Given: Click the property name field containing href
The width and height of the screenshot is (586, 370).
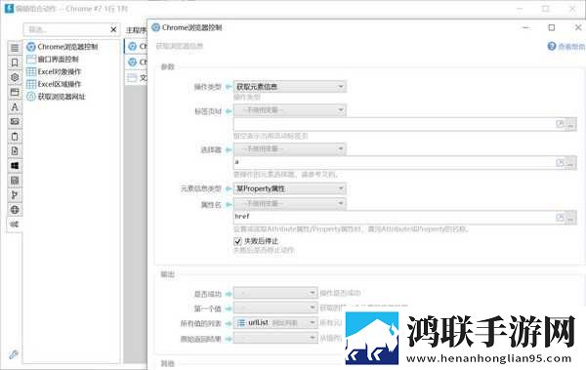Looking at the screenshot, I should [x=395, y=217].
